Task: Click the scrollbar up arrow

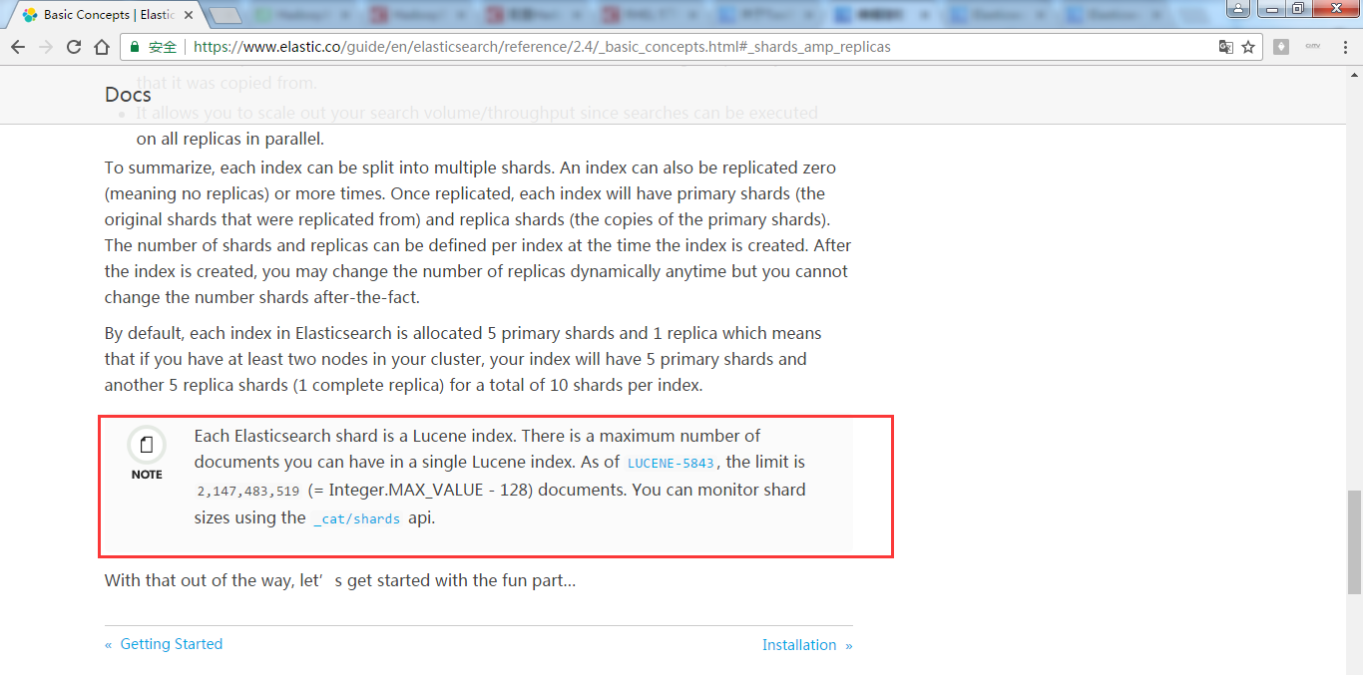Action: [x=1354, y=74]
